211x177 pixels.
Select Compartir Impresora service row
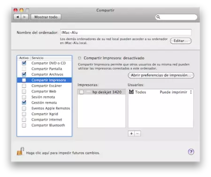[x=45, y=80]
